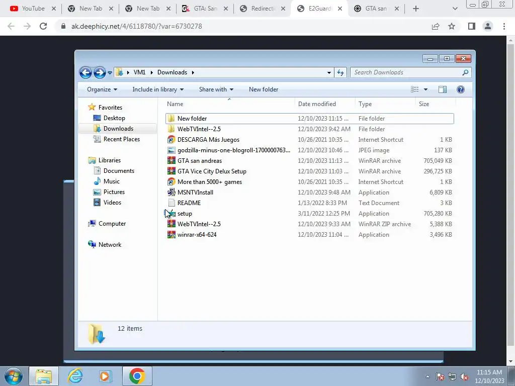Click Explorer's Forward navigation arrow
Screen dimensions: 515x386
coord(100,72)
